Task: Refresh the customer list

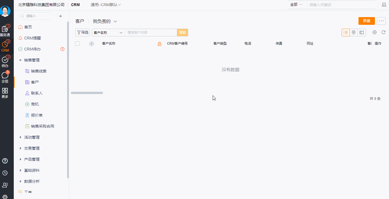Action: click(383, 32)
